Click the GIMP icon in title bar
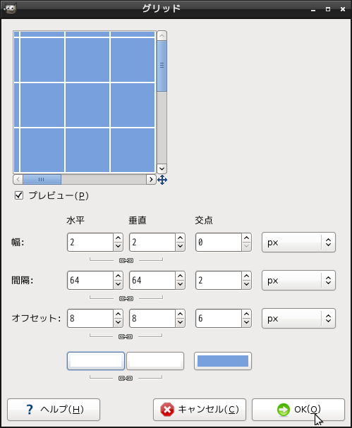The image size is (352, 428). [10, 8]
